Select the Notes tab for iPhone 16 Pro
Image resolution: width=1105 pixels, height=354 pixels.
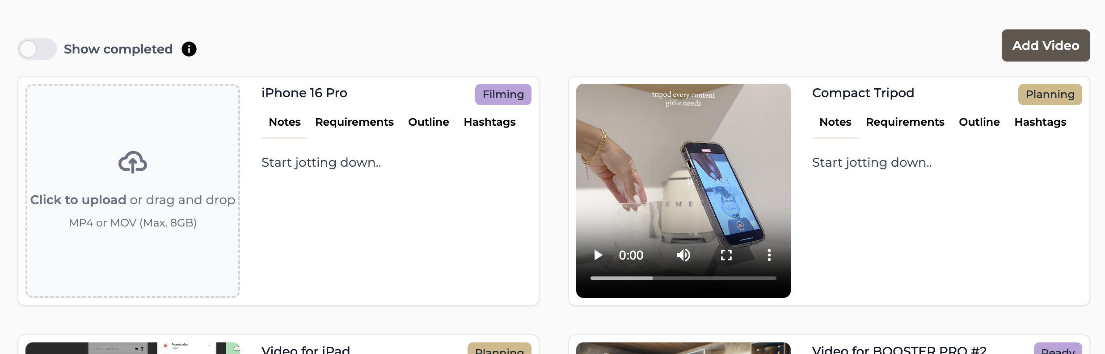pos(285,122)
